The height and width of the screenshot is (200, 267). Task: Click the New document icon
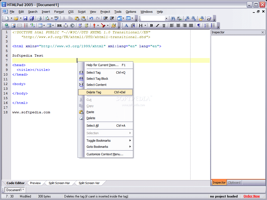pos(7,18)
